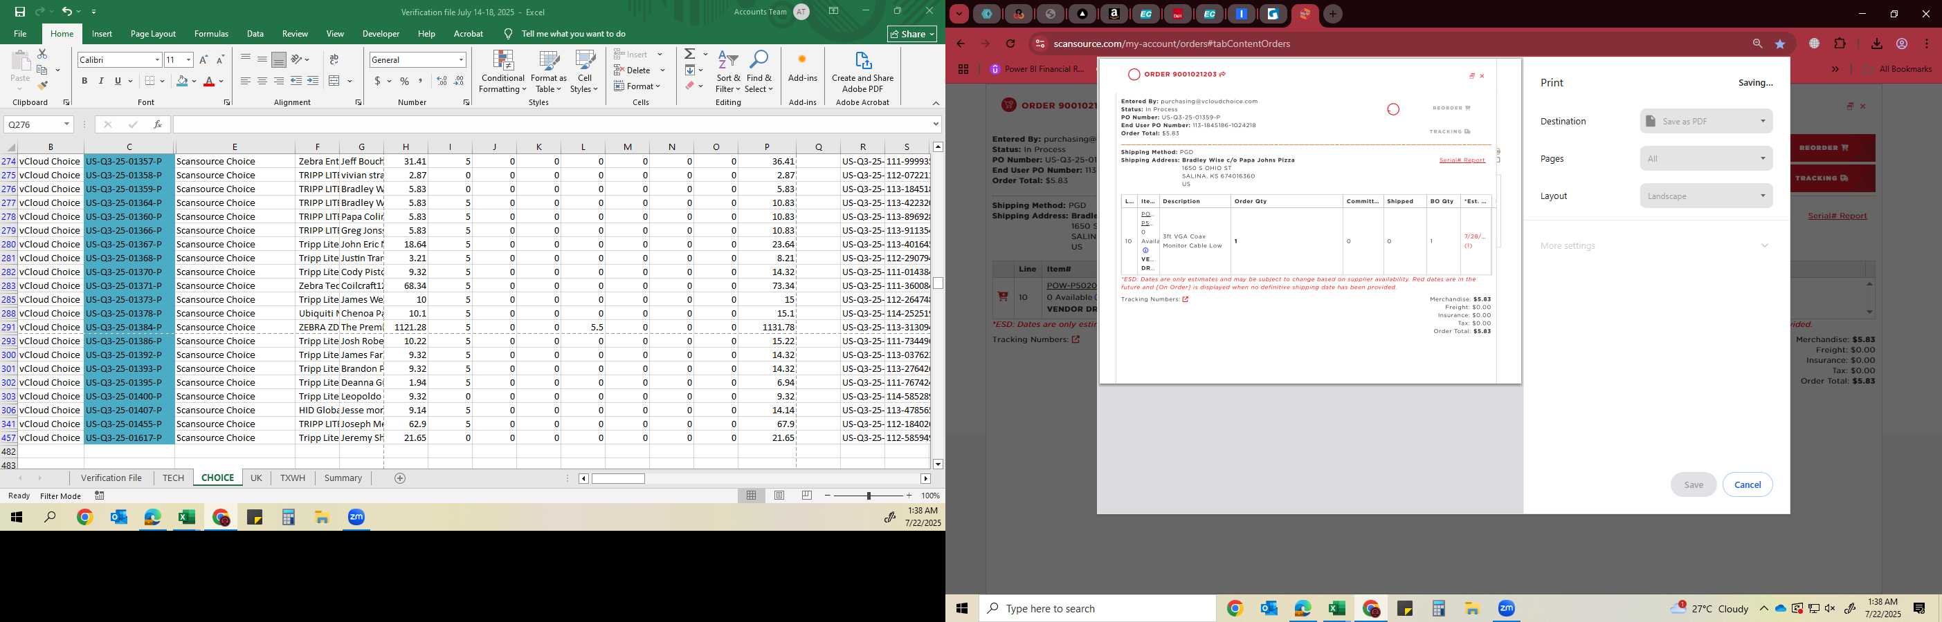Open Conditional Formatting dropdown
This screenshot has width=1942, height=622.
pos(503,73)
